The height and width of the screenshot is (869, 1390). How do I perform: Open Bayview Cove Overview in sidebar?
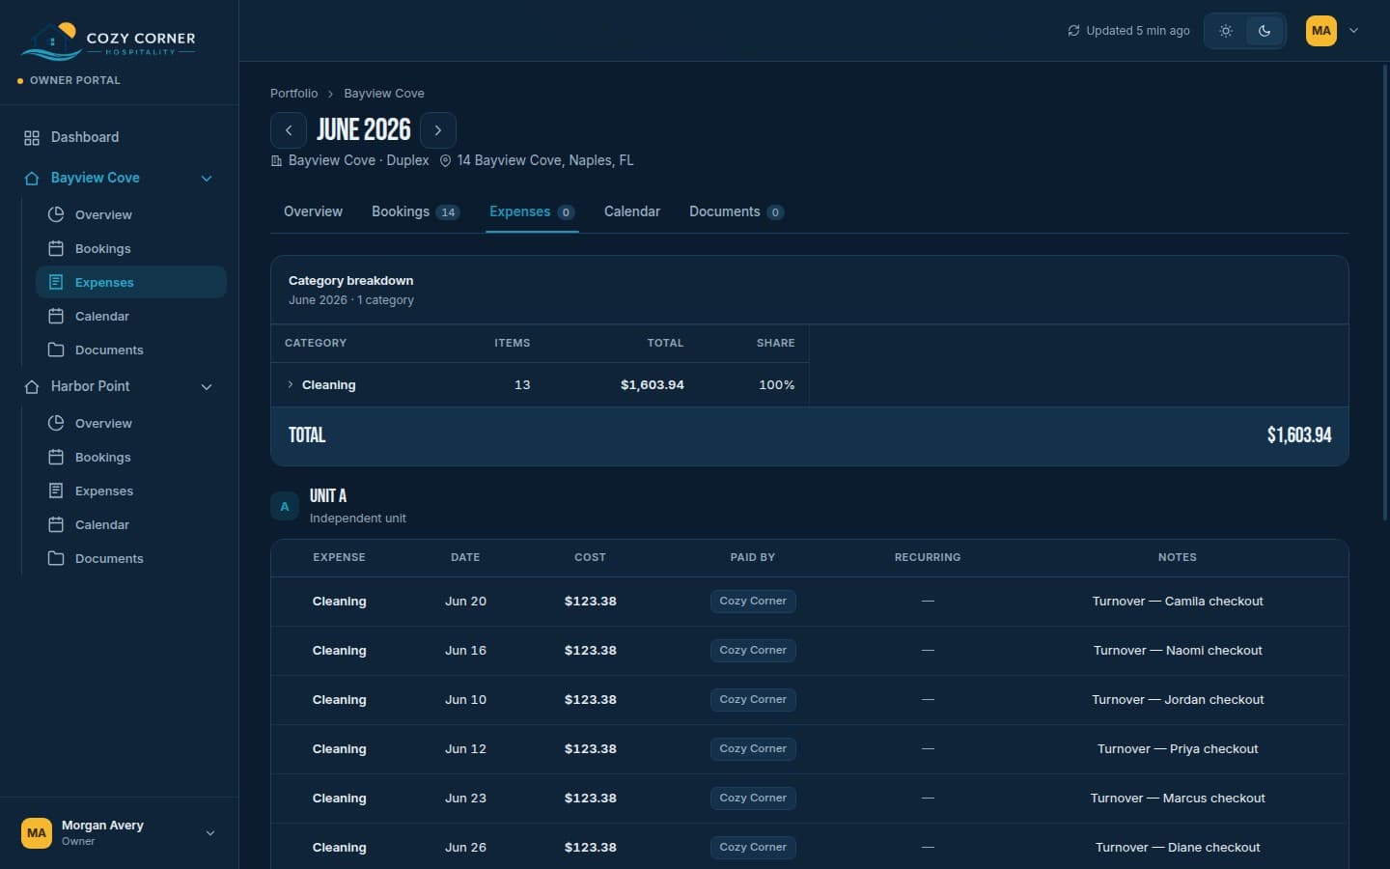pyautogui.click(x=131, y=214)
